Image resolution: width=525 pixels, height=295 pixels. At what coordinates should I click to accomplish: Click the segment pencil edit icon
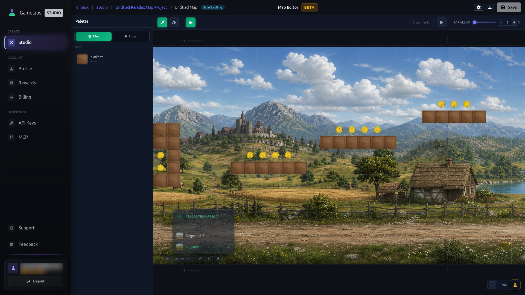pyautogui.click(x=200, y=258)
